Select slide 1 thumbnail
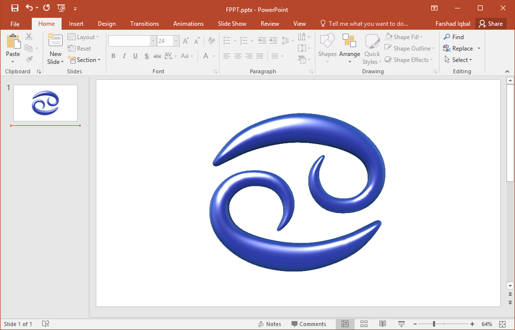Screen dimensions: 515x330 [45, 103]
